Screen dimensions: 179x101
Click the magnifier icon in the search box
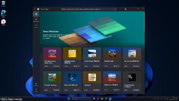pyautogui.click(x=115, y=9)
